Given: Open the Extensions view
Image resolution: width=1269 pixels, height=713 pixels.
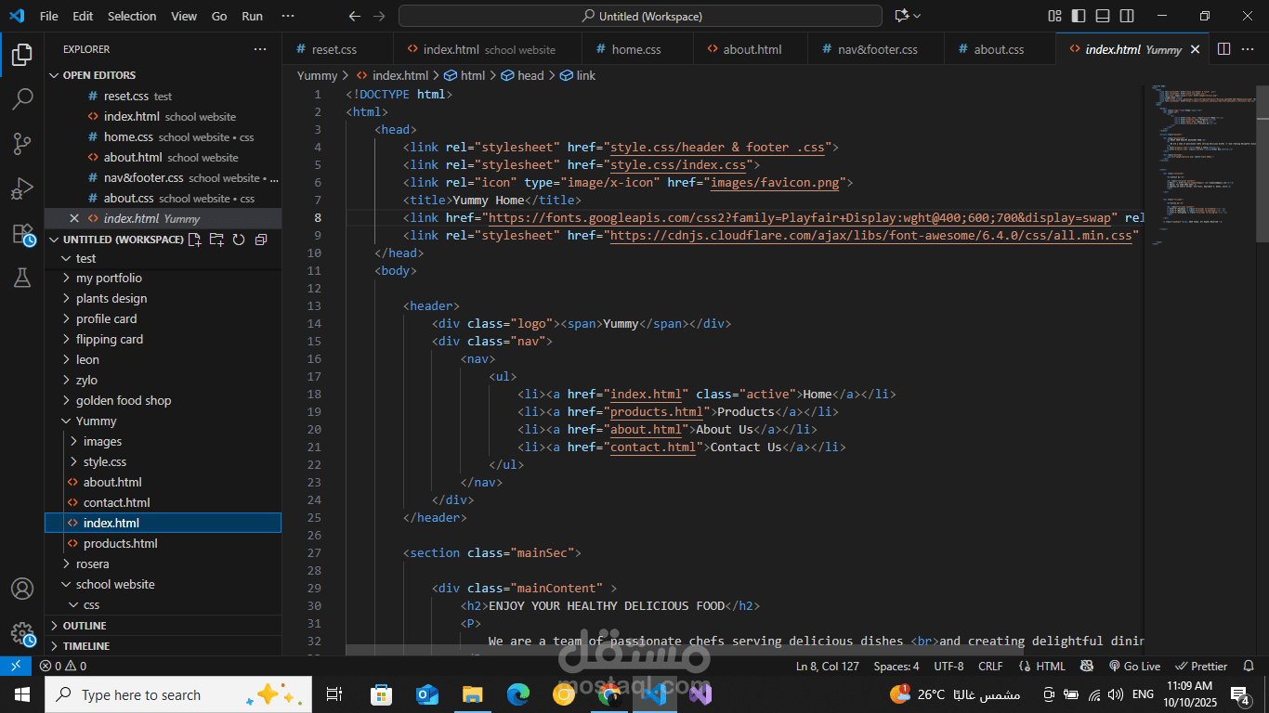Looking at the screenshot, I should click(22, 233).
